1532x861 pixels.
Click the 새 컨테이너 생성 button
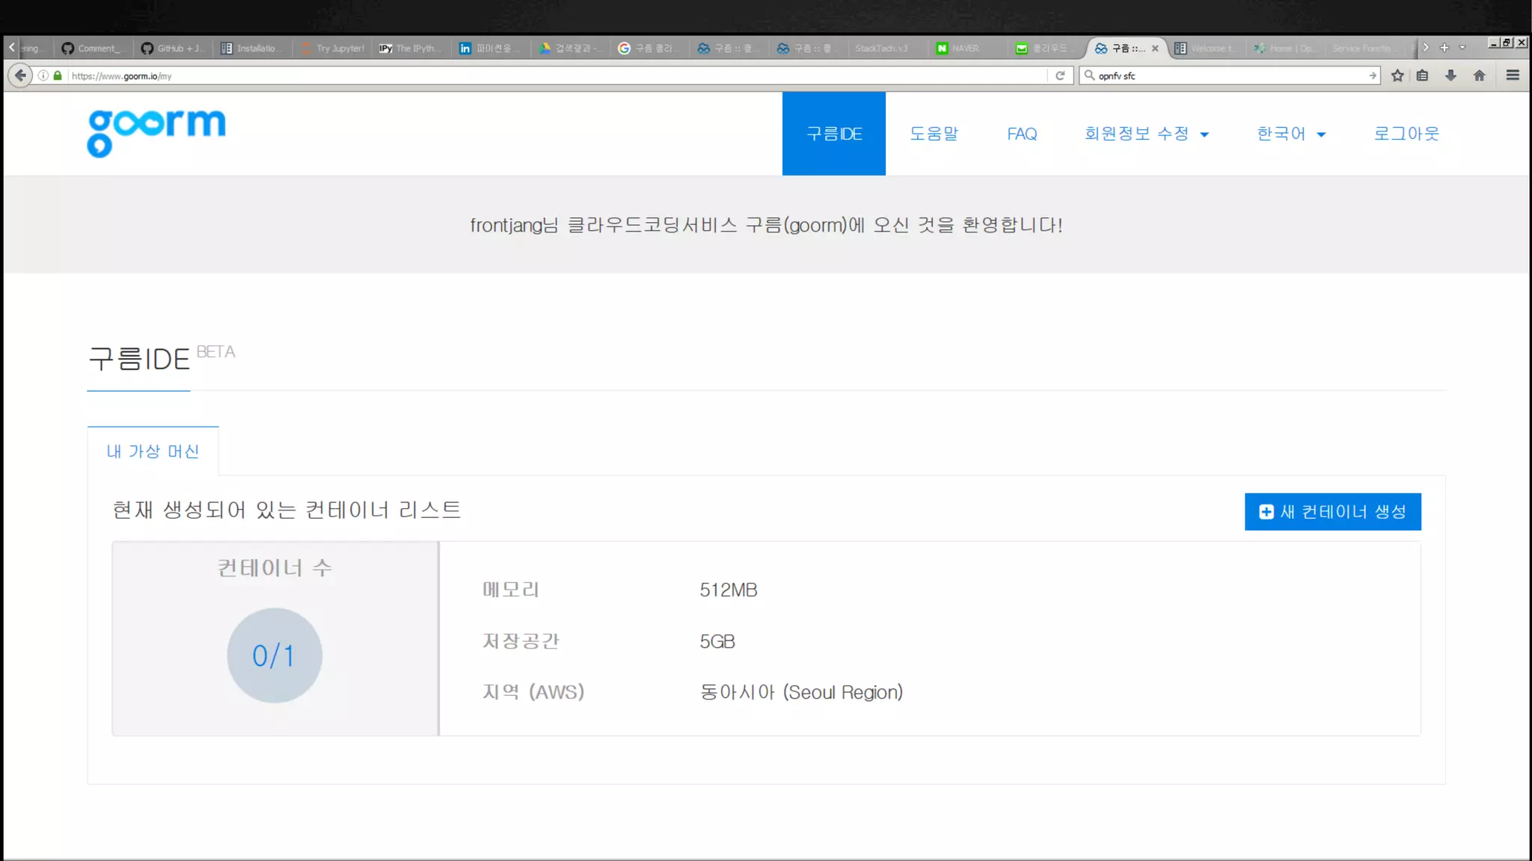tap(1332, 512)
